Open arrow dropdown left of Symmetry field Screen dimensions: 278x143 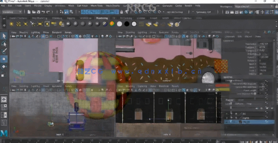[193, 12]
